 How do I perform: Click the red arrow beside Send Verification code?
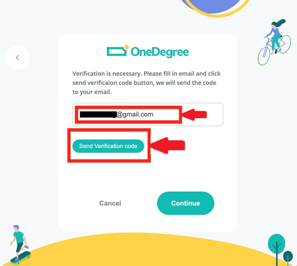click(168, 146)
